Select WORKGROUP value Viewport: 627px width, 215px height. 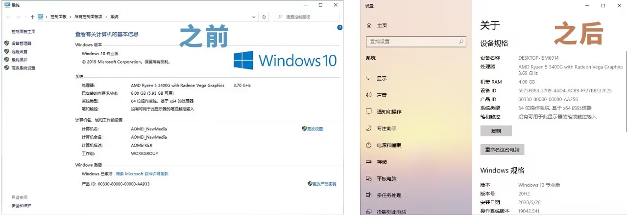(144, 153)
